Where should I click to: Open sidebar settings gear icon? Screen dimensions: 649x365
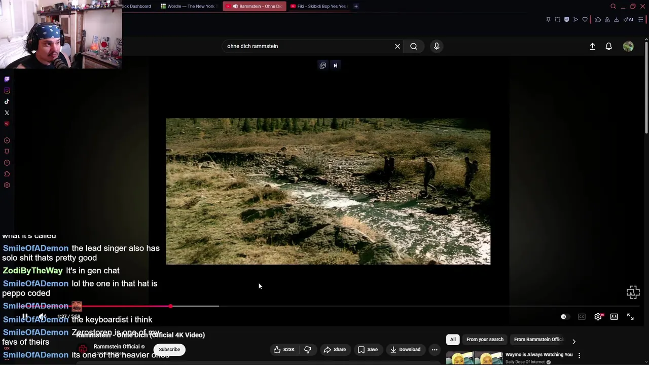[x=7, y=185]
